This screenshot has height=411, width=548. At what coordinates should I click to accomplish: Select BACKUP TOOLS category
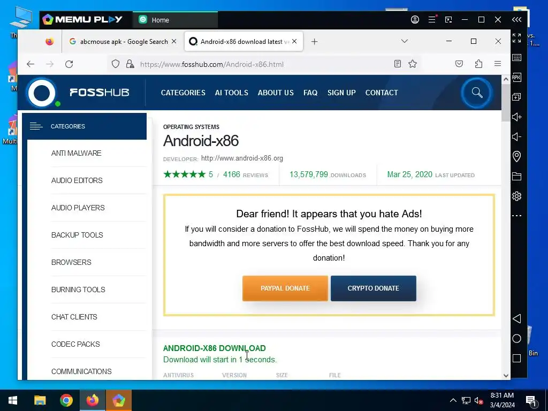pos(77,235)
